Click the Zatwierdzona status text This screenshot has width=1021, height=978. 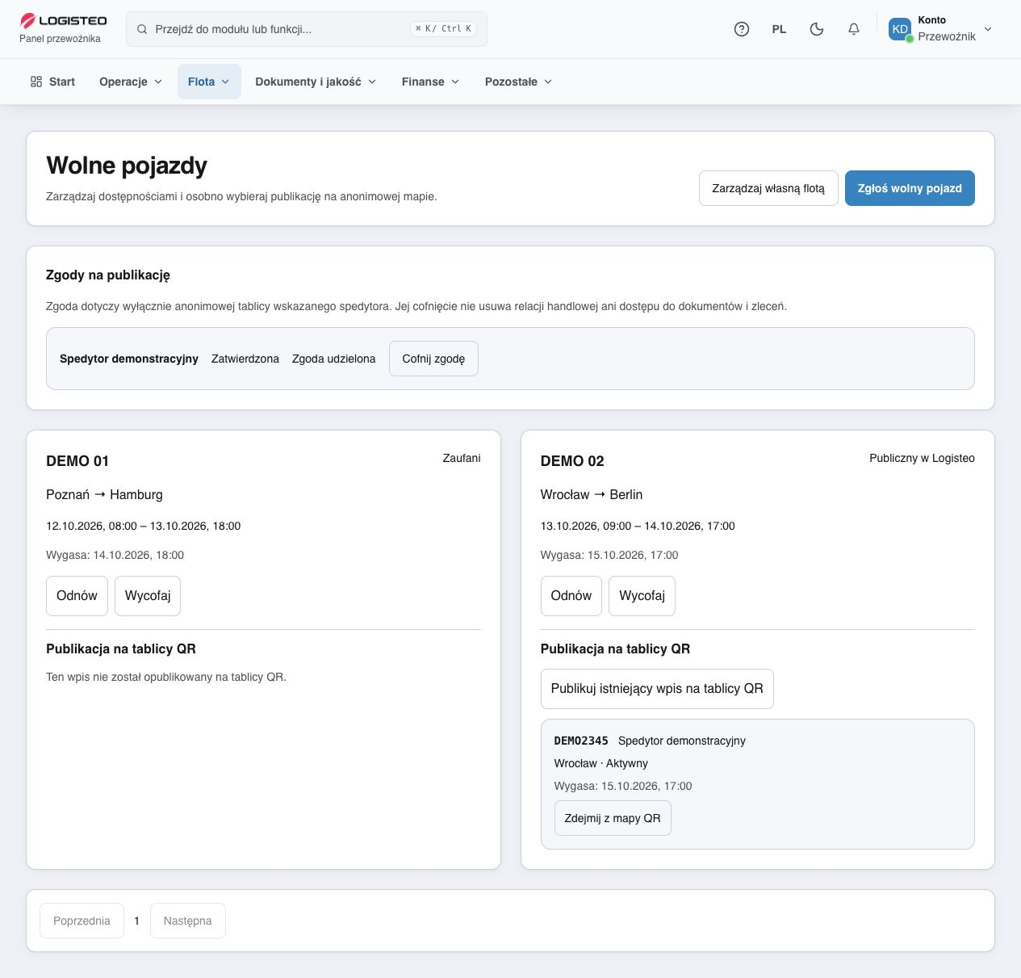pos(245,359)
